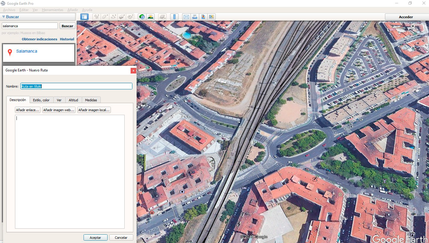Viewport: 429px width, 243px height.
Task: Click the Record a Tour camera icon
Action: (x=130, y=17)
